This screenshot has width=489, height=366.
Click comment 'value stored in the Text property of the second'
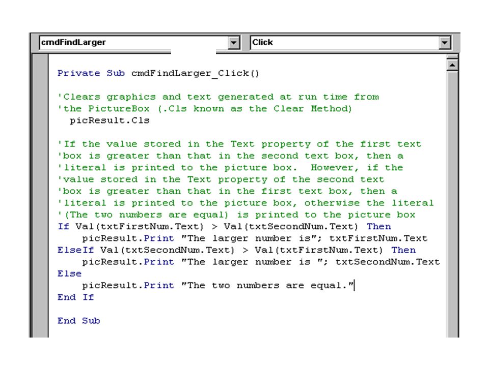[x=221, y=179]
